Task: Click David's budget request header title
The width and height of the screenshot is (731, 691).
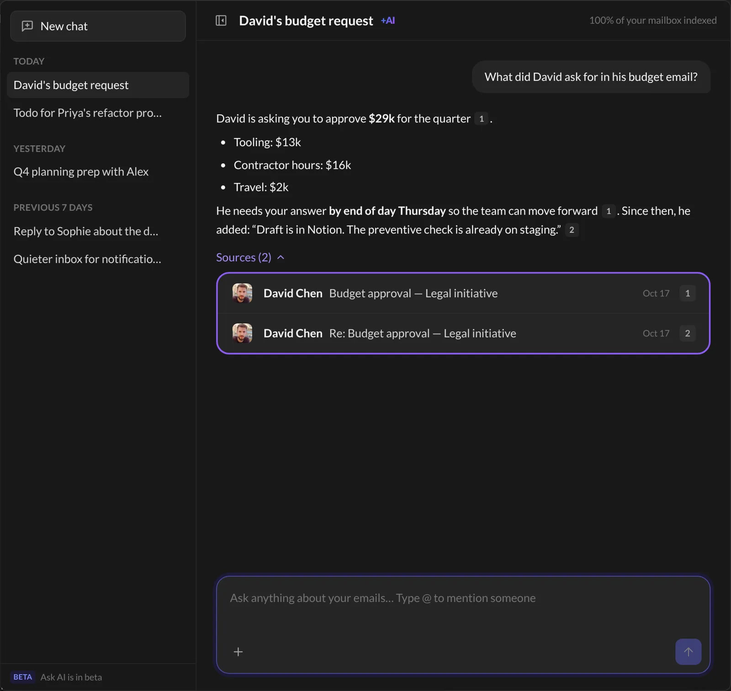Action: (306, 21)
